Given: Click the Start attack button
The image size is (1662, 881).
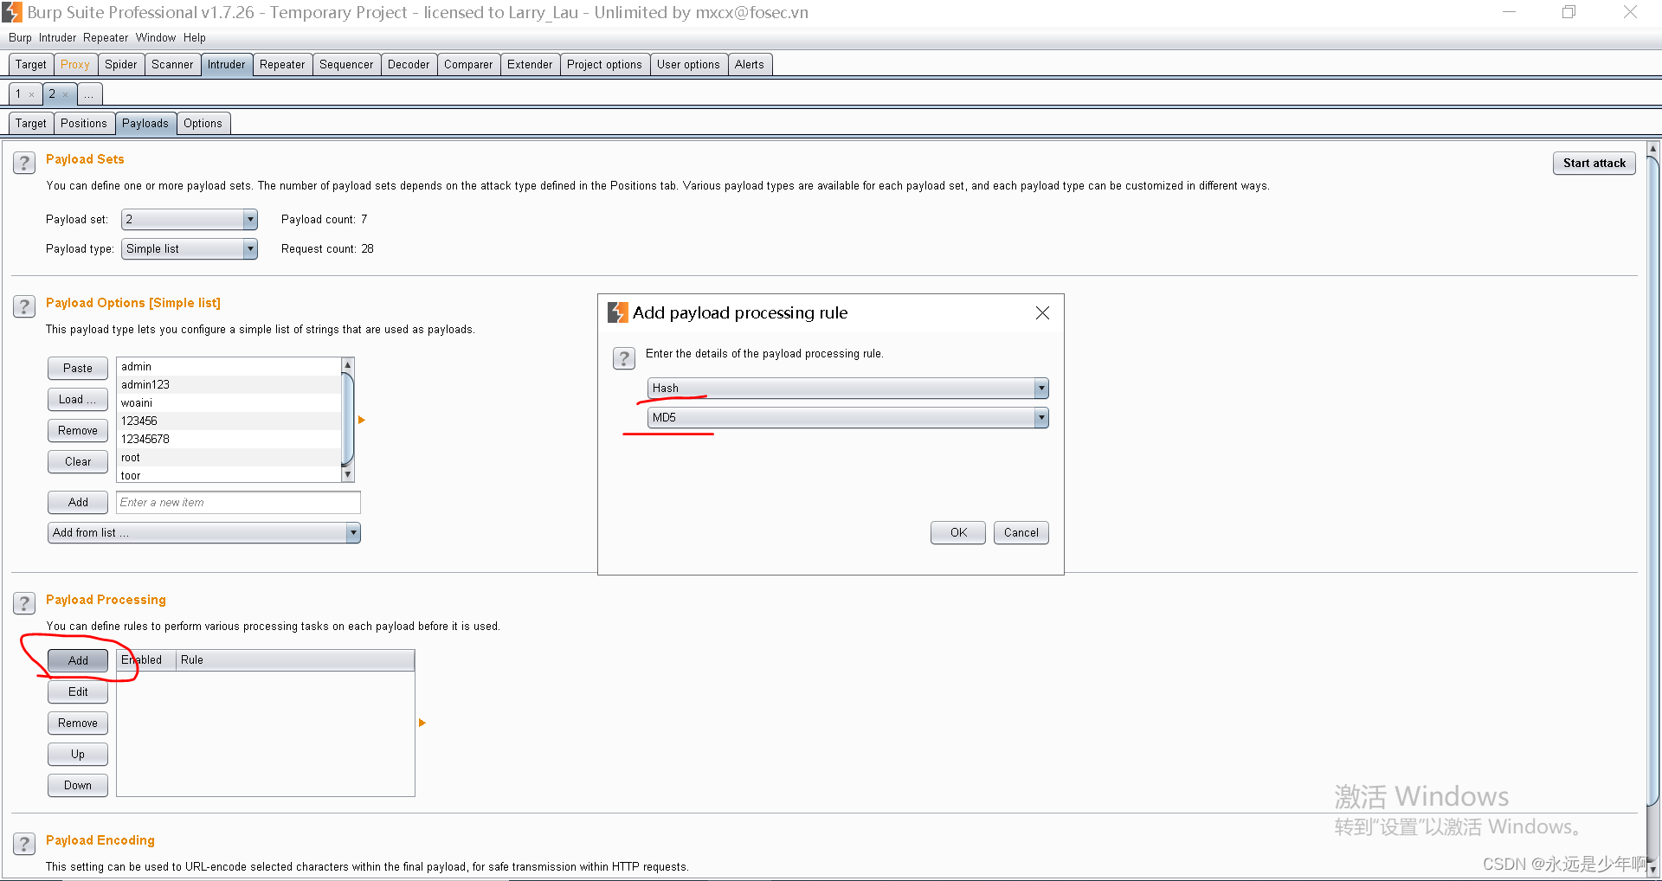Looking at the screenshot, I should (x=1594, y=164).
